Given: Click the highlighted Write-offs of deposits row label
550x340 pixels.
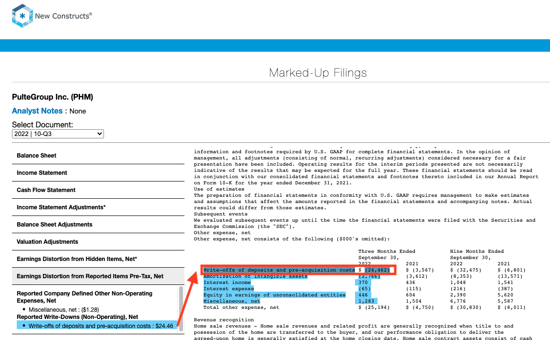Looking at the screenshot, I should pos(279,270).
